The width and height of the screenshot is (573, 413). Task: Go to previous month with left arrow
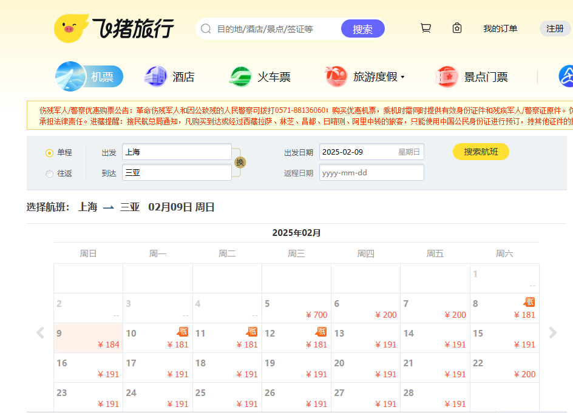pos(40,332)
